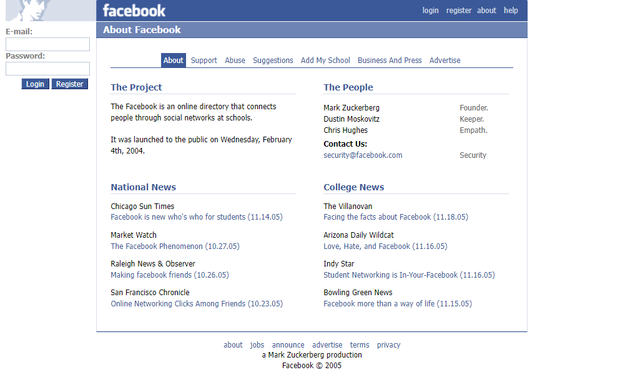Select the Advertise tab

tap(445, 61)
